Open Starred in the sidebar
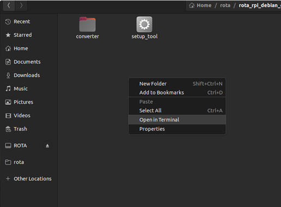281x207 pixels. [x=29, y=35]
